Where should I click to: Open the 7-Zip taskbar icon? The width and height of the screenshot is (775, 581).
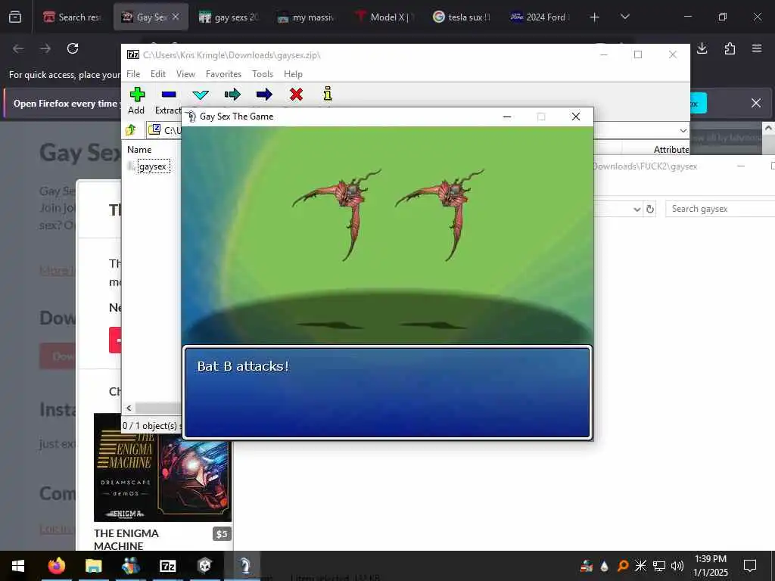168,566
